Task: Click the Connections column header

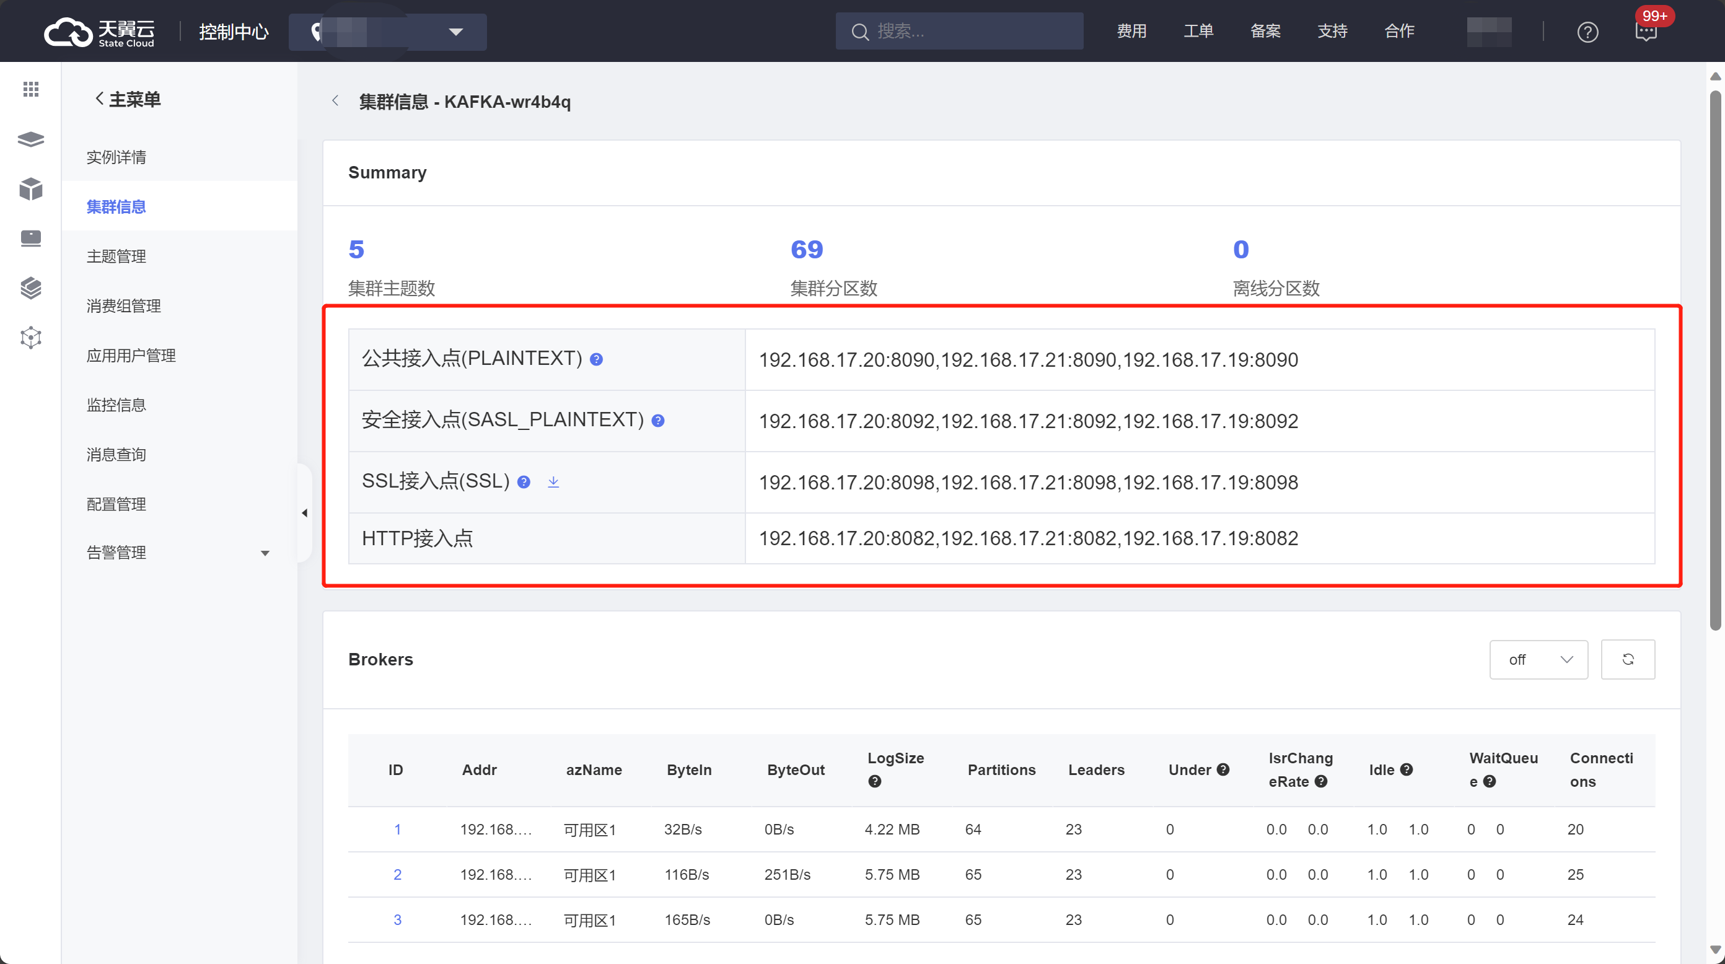Action: point(1601,770)
